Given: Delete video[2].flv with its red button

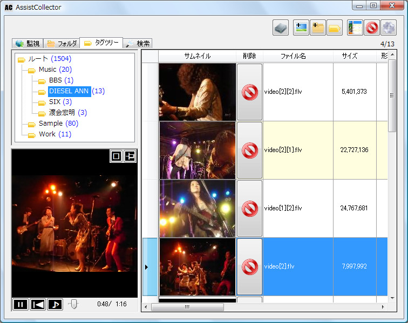Looking at the screenshot, I should (249, 266).
